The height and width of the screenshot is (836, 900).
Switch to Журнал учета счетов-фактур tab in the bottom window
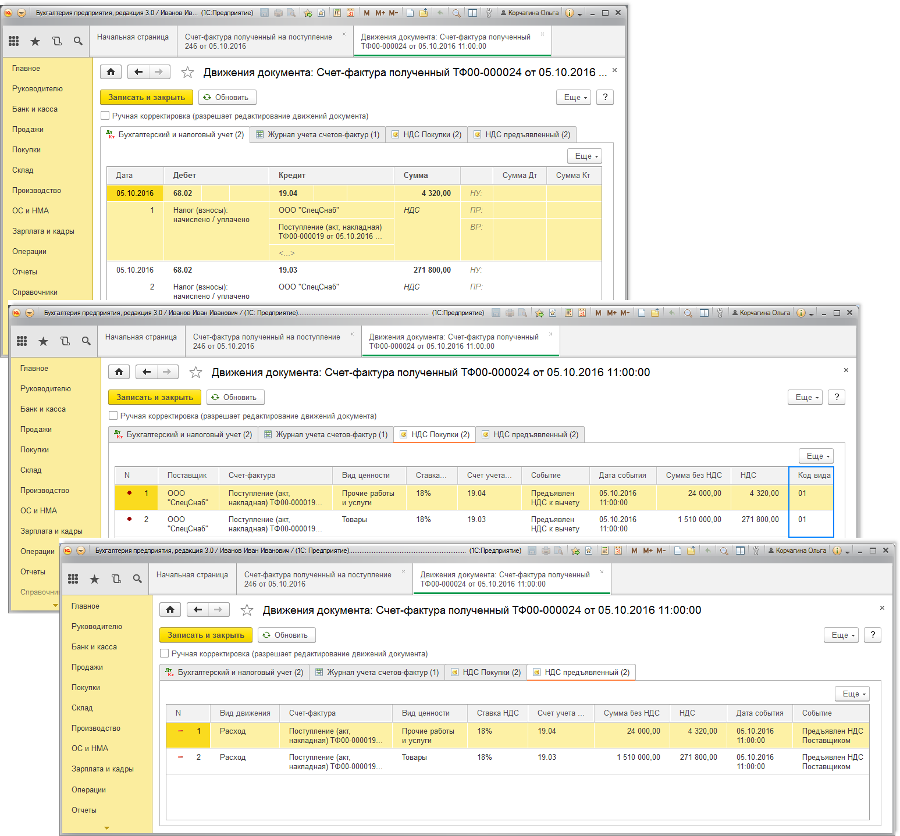(377, 672)
